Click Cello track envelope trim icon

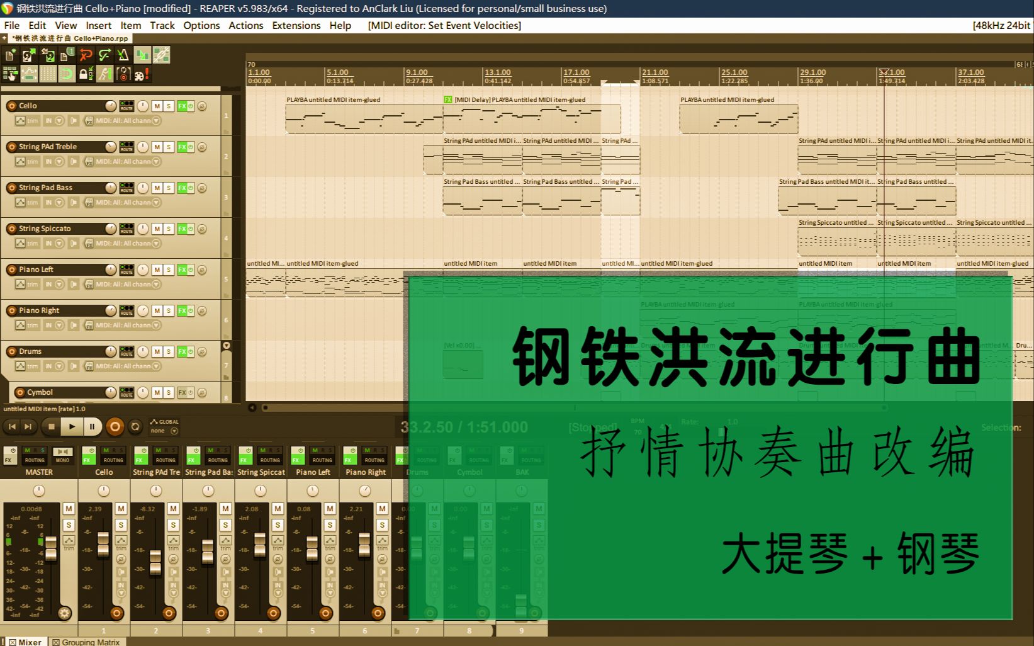click(x=21, y=121)
